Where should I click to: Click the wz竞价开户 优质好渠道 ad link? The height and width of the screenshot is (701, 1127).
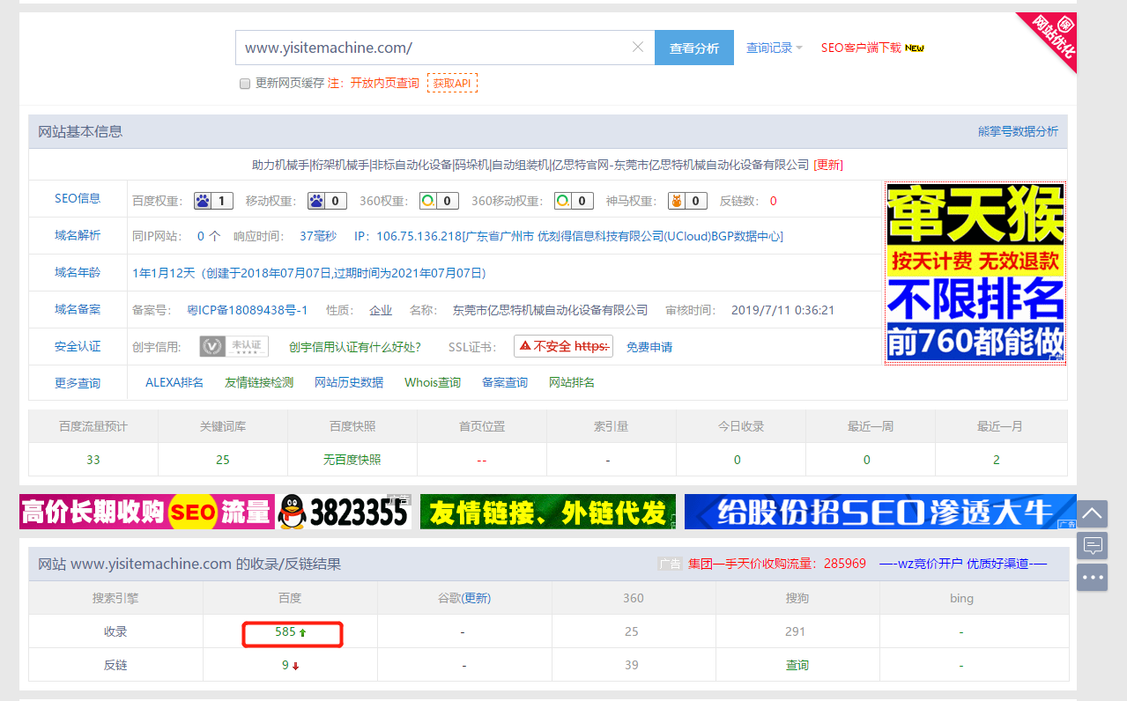[963, 564]
